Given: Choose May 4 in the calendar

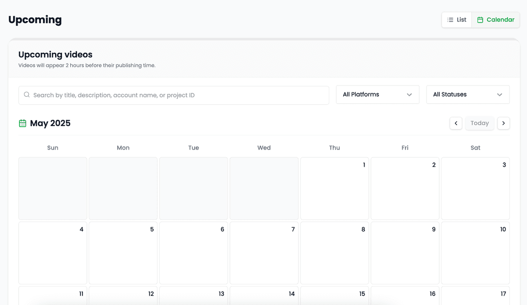Looking at the screenshot, I should 53,253.
